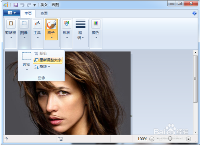The height and width of the screenshot is (145, 200).
Task: Expand the 形状 group arrow
Action: pos(67,38)
